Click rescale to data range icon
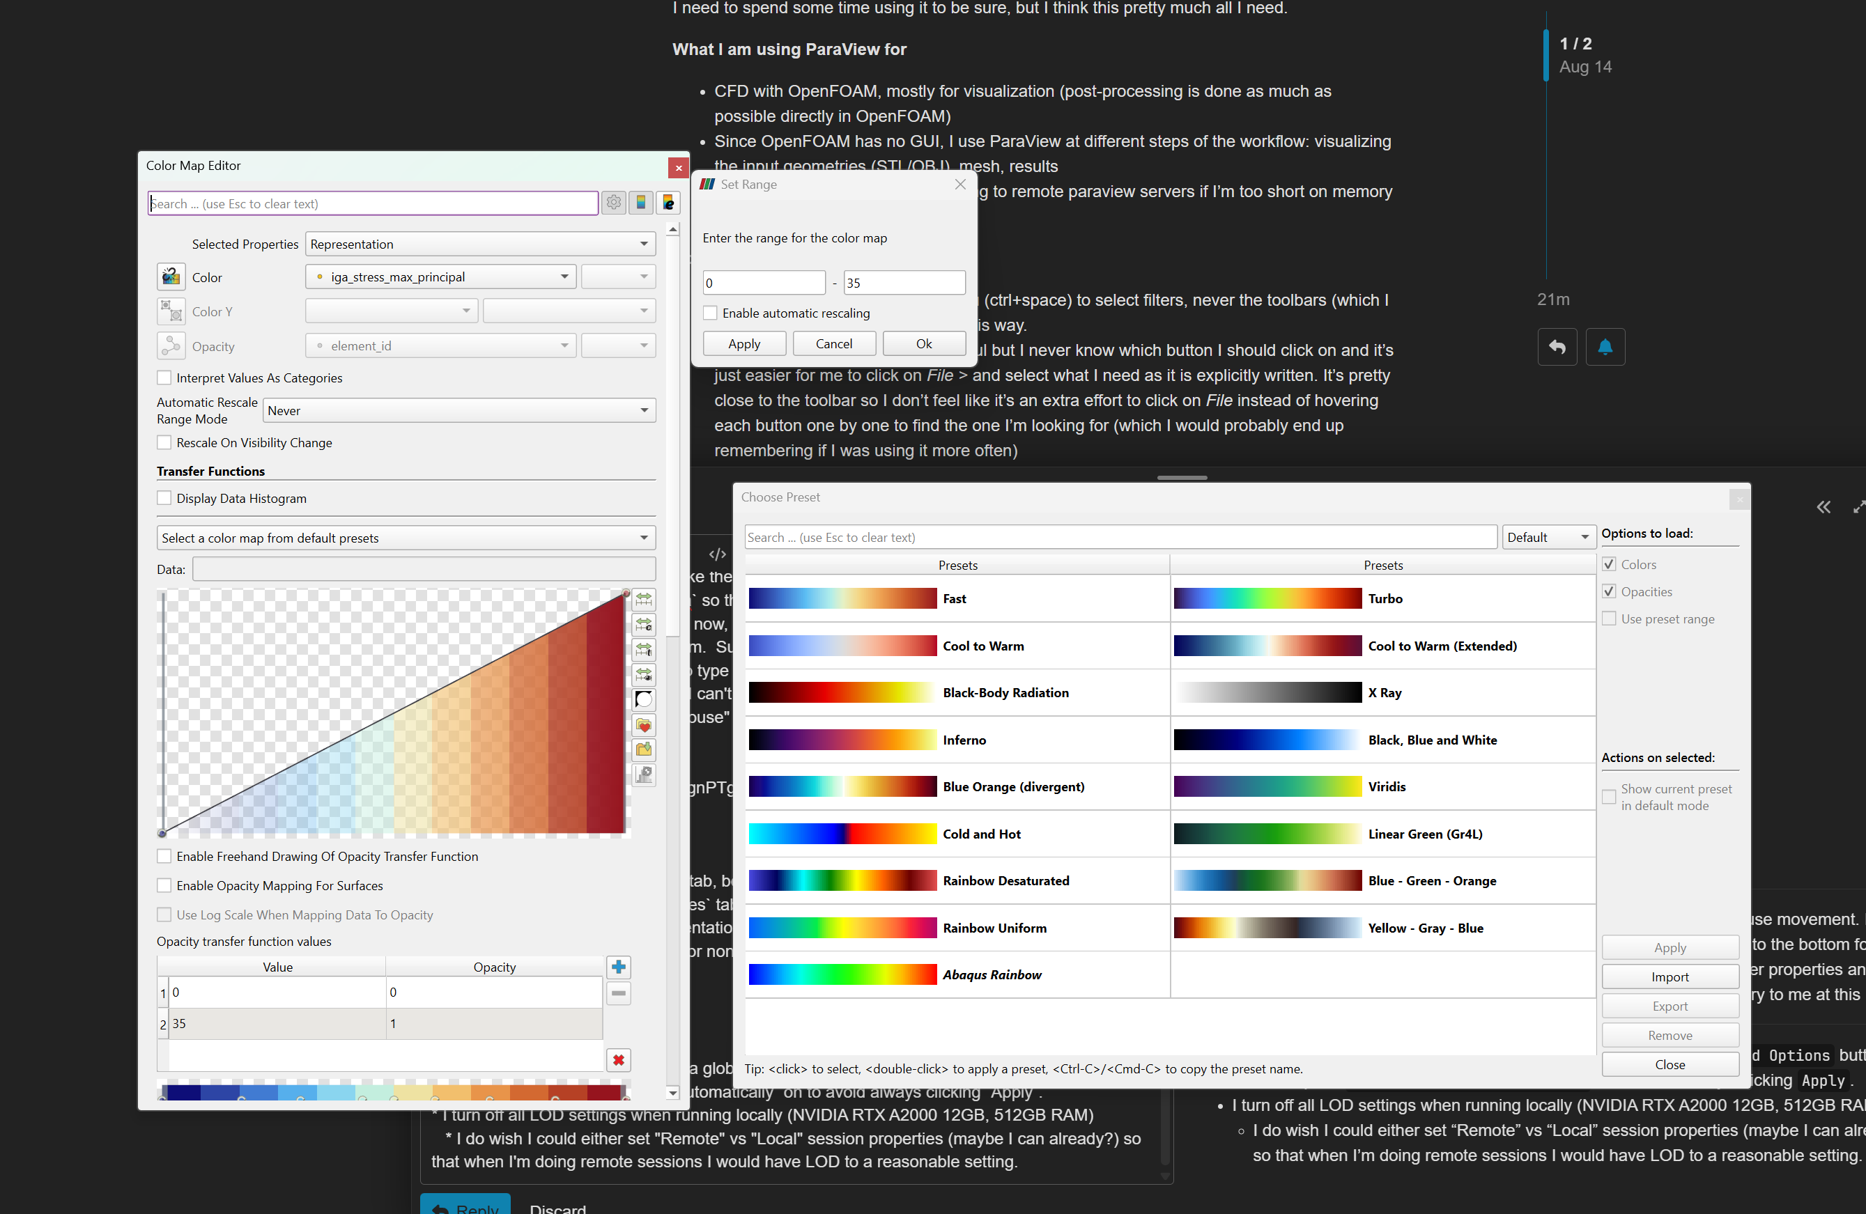 (644, 600)
